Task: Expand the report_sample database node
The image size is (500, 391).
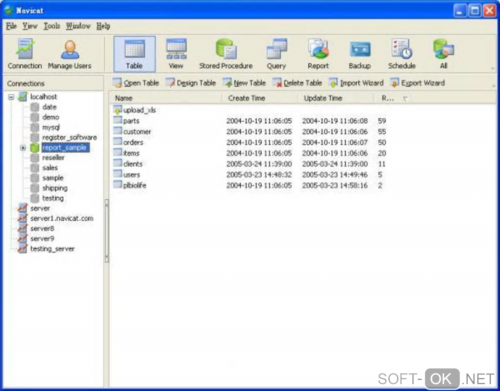Action: point(23,148)
